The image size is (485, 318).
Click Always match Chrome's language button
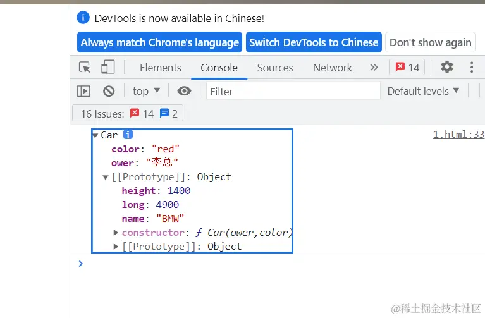pyautogui.click(x=159, y=42)
